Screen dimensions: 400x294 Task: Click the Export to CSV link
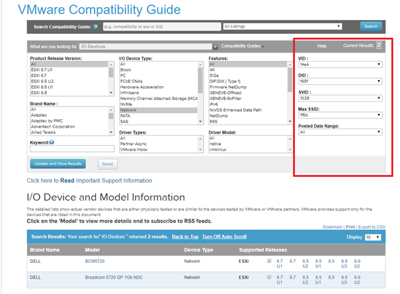(x=372, y=227)
